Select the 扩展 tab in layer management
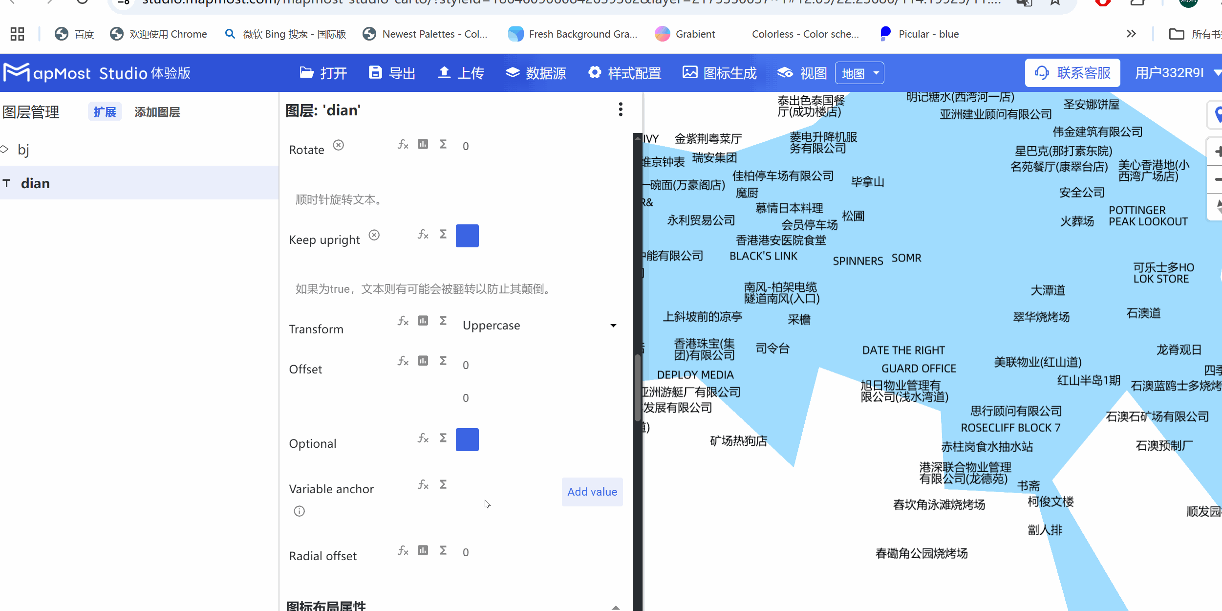Viewport: 1222px width, 611px height. (105, 111)
